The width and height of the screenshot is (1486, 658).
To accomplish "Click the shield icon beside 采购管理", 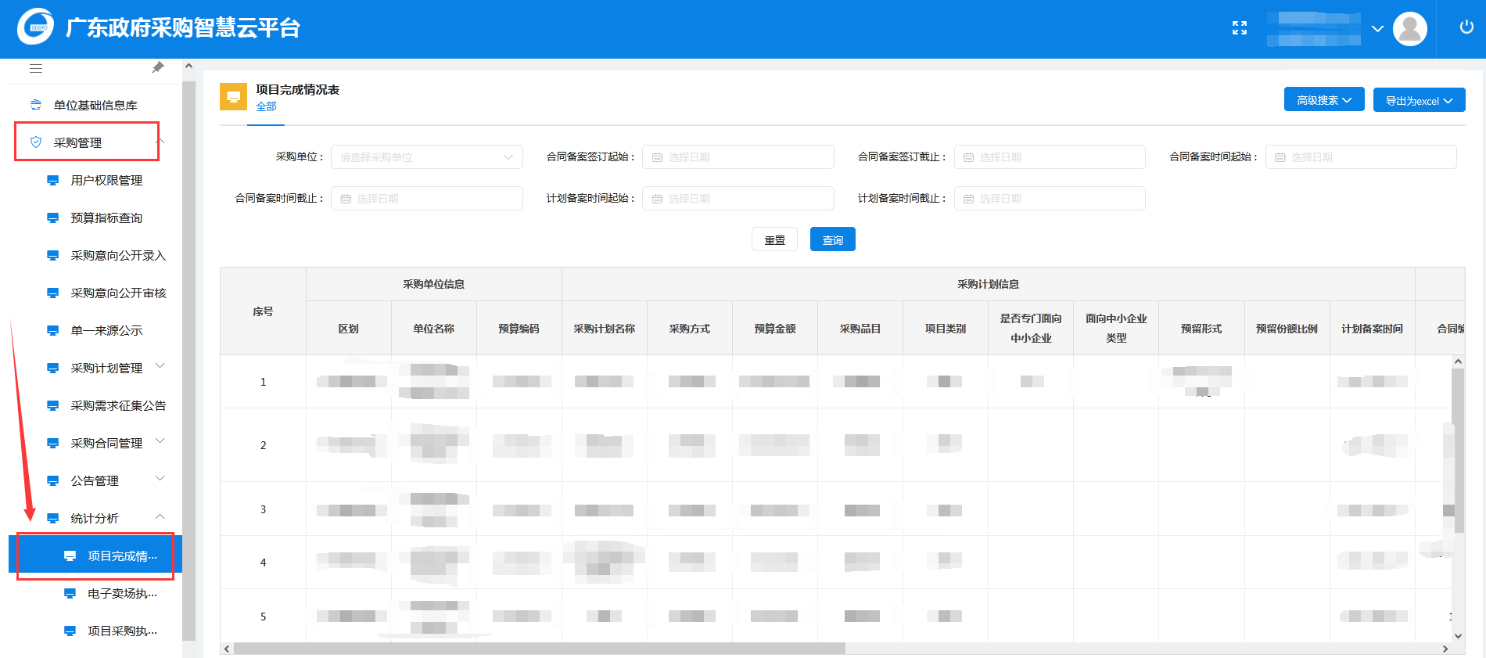I will [36, 142].
